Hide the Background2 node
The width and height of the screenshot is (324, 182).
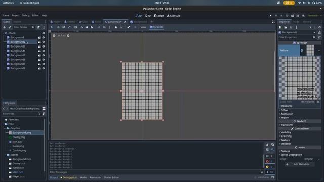pyautogui.click(x=44, y=42)
